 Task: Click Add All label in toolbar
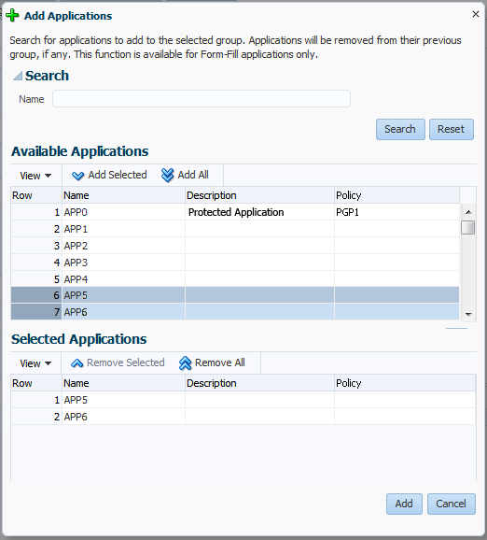coord(193,175)
